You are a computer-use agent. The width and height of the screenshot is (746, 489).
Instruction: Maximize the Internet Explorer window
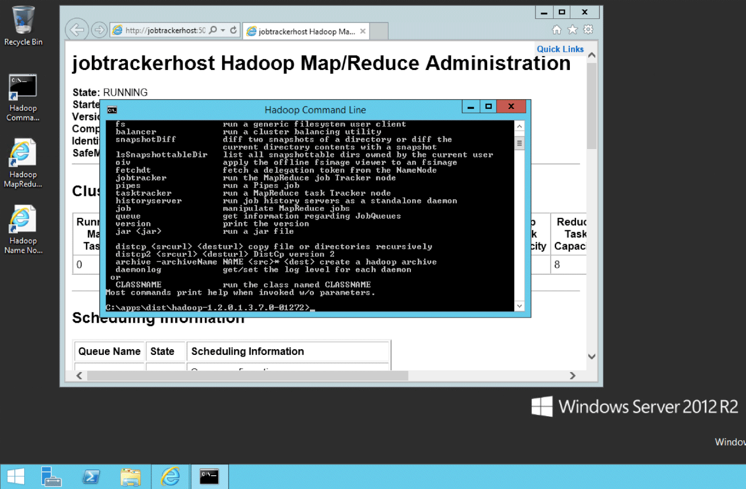[562, 12]
